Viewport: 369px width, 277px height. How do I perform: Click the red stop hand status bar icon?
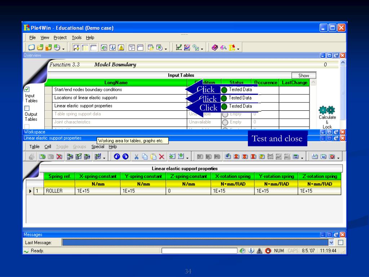coord(268,251)
